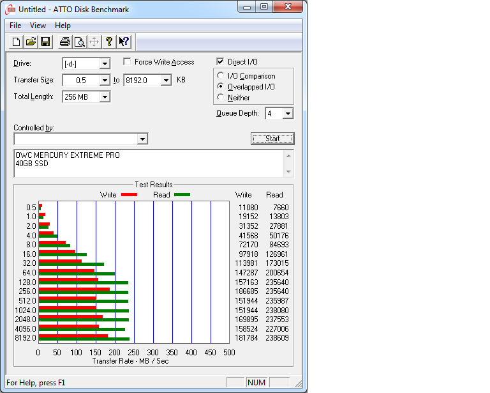Viewport: 490px width, 393px height.
Task: Open the Queue Depth dropdown
Action: pos(288,113)
